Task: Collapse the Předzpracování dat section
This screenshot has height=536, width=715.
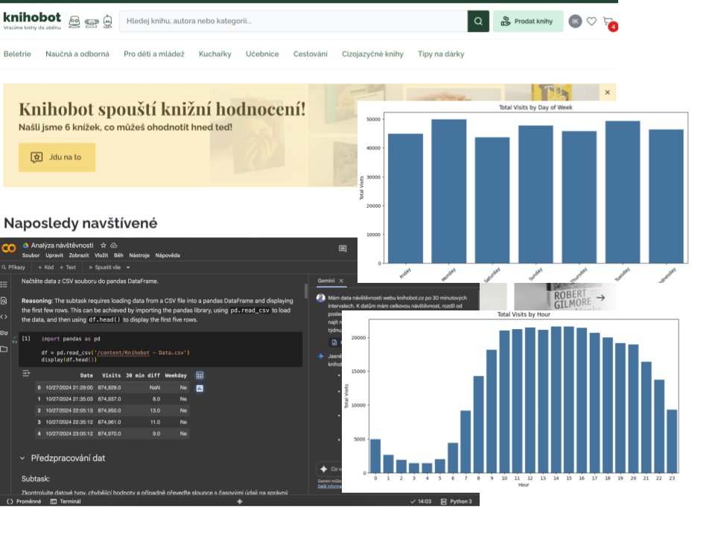Action: 22,458
